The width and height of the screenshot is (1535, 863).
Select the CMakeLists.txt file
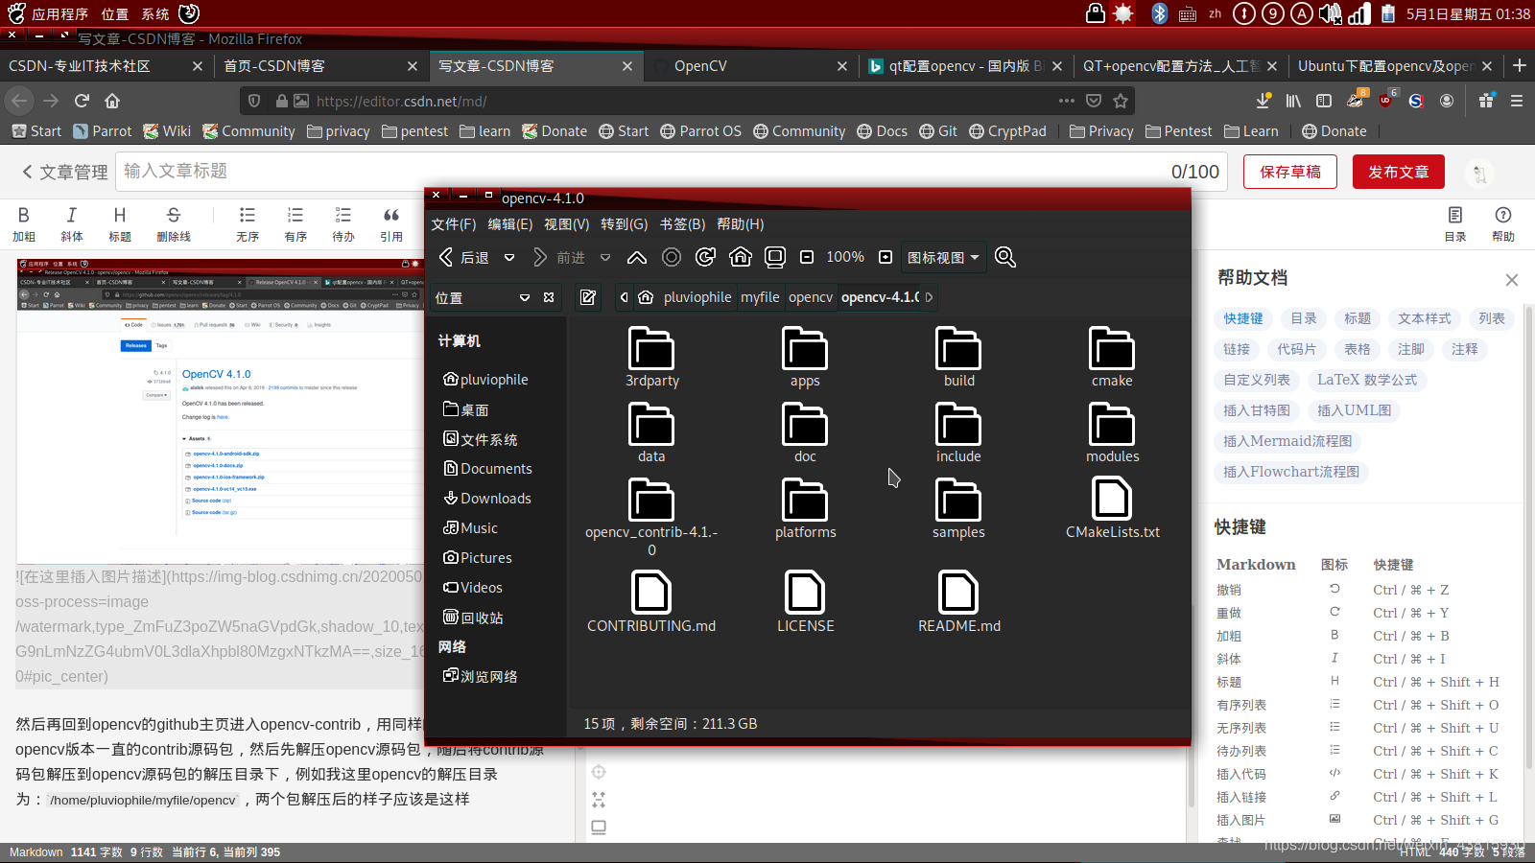[x=1112, y=508]
